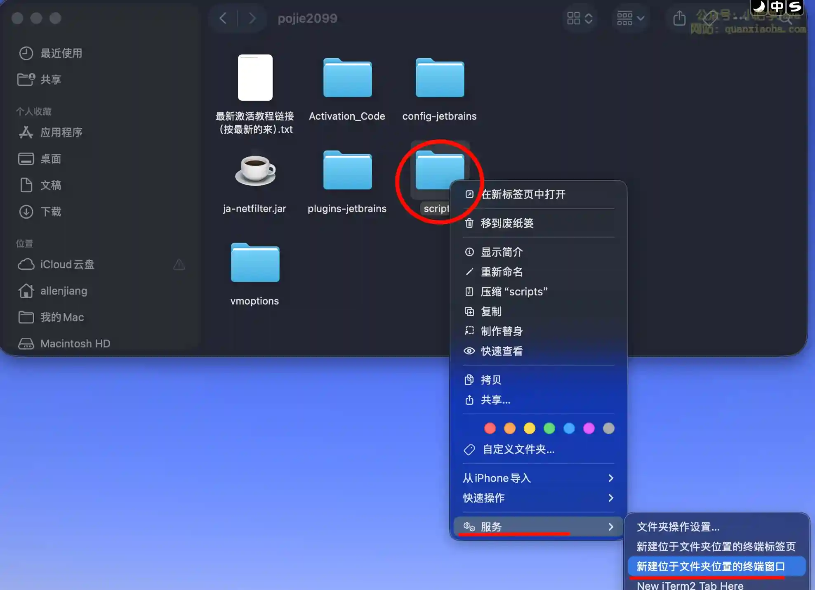This screenshot has height=590, width=815.
Task: Go to 下载 in the sidebar
Action: pyautogui.click(x=50, y=212)
